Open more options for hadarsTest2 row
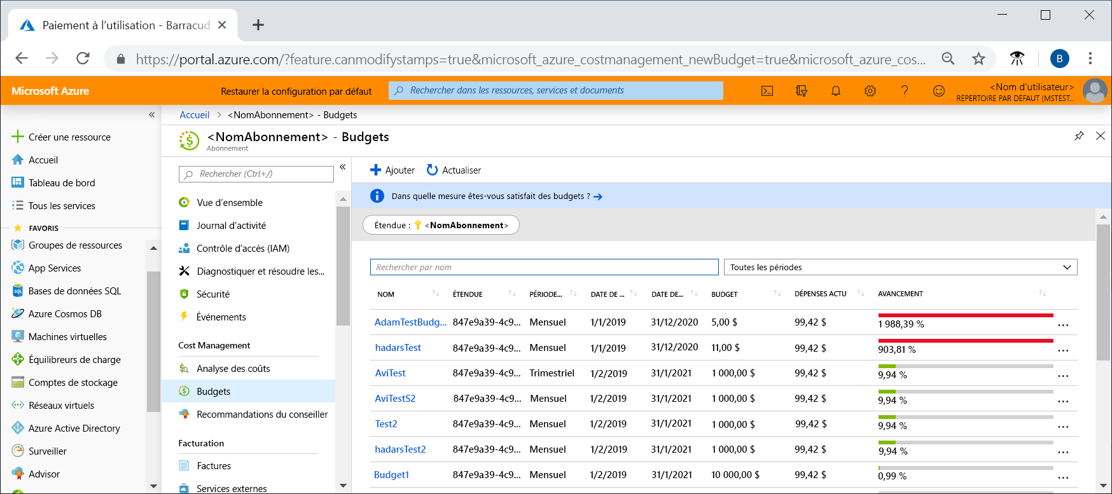Image resolution: width=1112 pixels, height=494 pixels. pos(1063,452)
